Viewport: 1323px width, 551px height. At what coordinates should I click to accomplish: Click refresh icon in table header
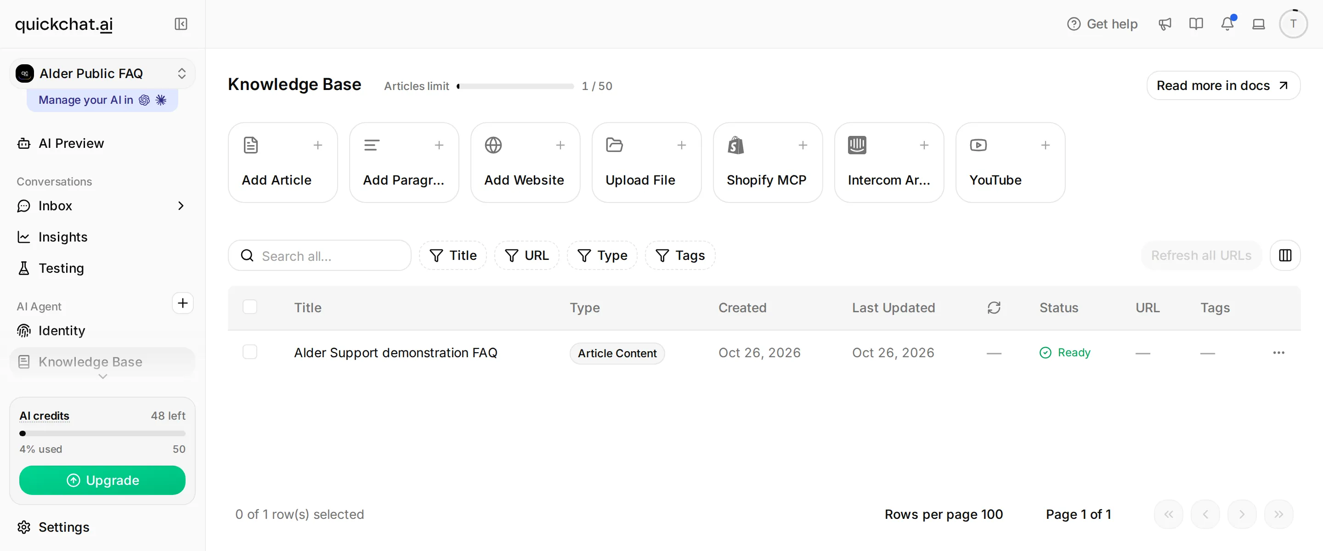994,308
